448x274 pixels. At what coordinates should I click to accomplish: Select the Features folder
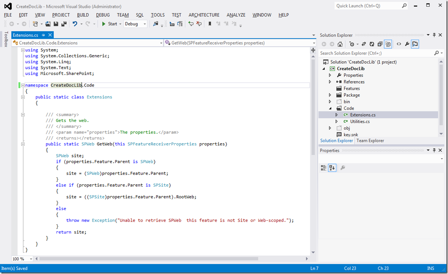351,89
